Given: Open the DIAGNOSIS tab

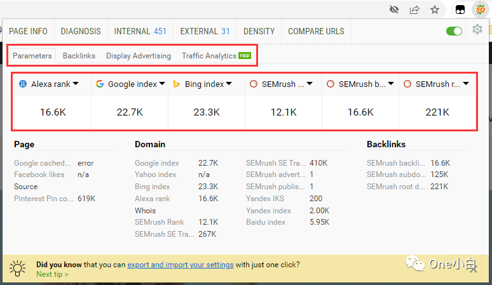Looking at the screenshot, I should click(x=81, y=31).
